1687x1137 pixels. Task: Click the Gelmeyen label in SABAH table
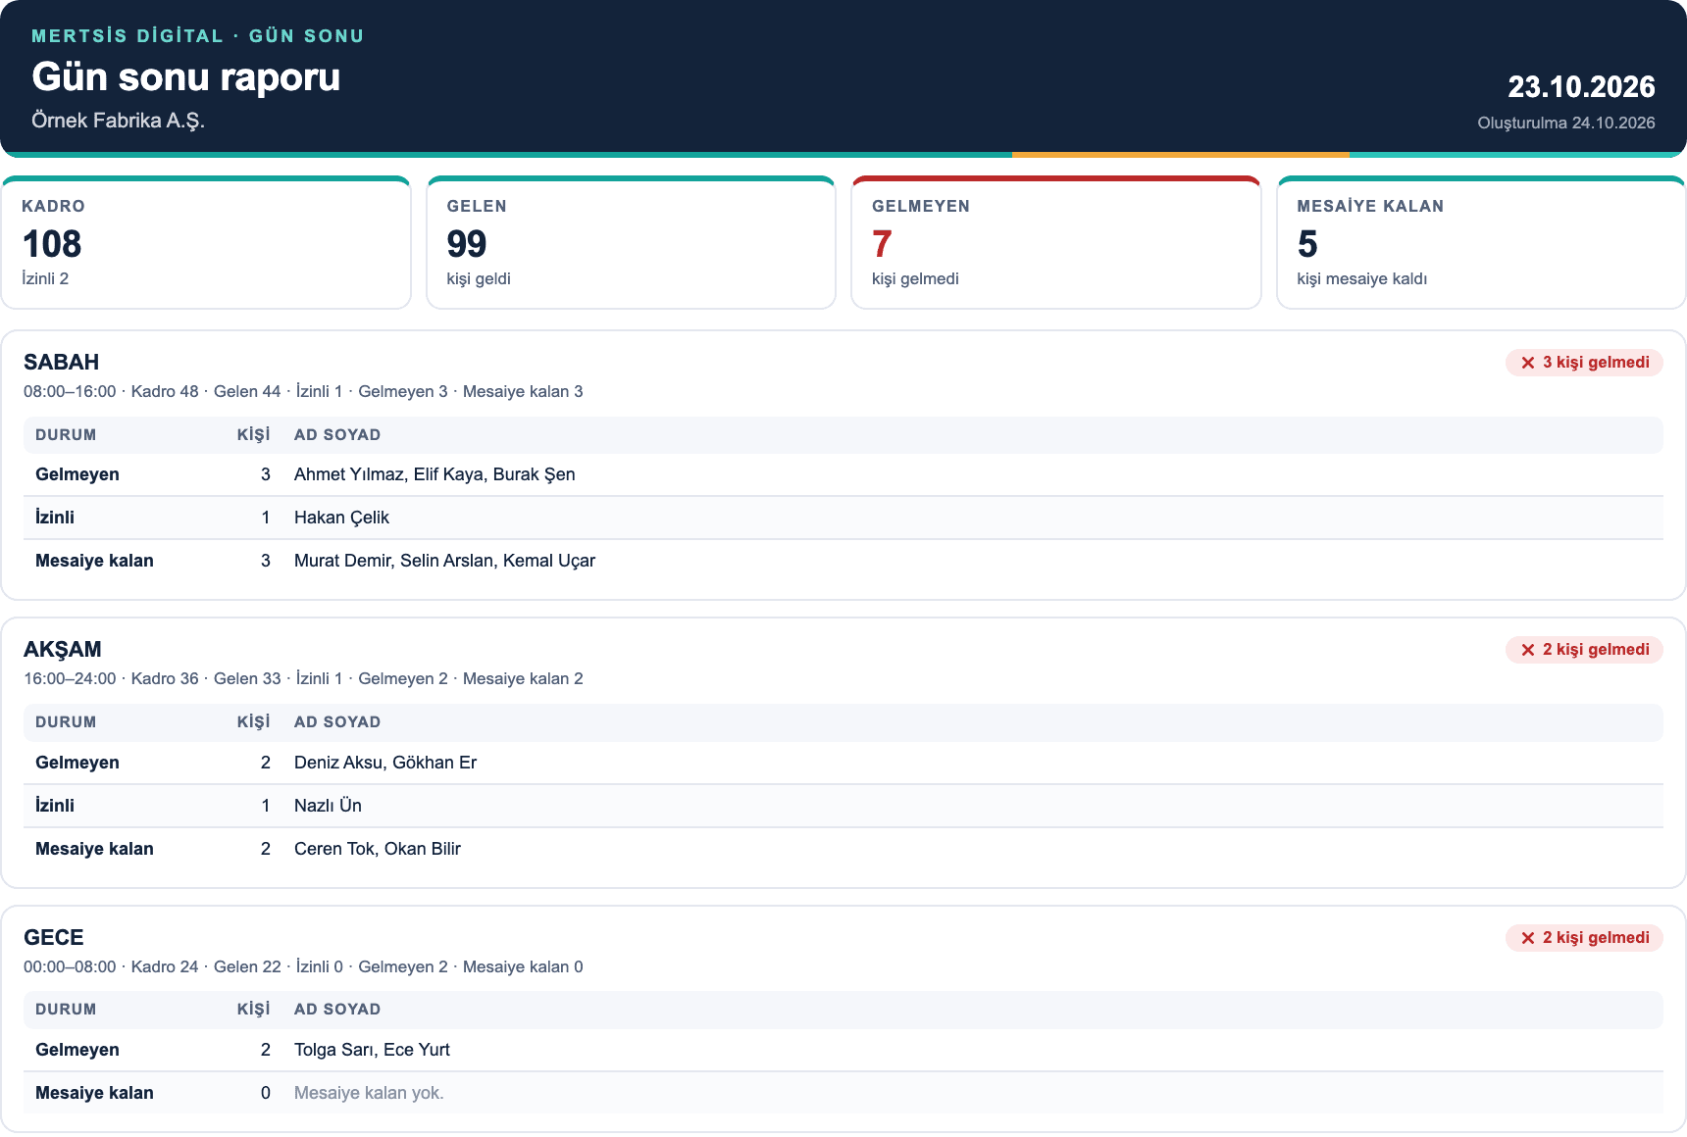click(77, 474)
